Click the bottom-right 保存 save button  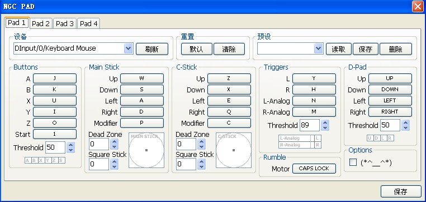(401, 191)
